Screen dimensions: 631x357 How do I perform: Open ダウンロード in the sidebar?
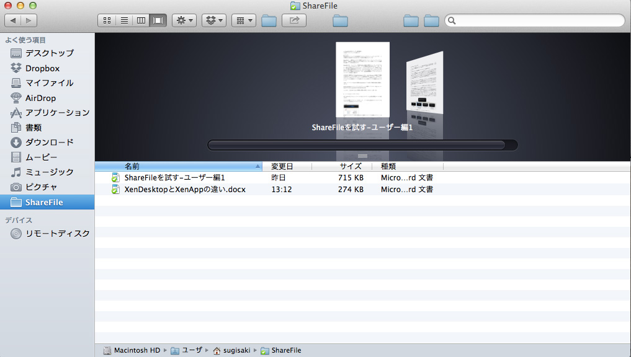click(48, 143)
